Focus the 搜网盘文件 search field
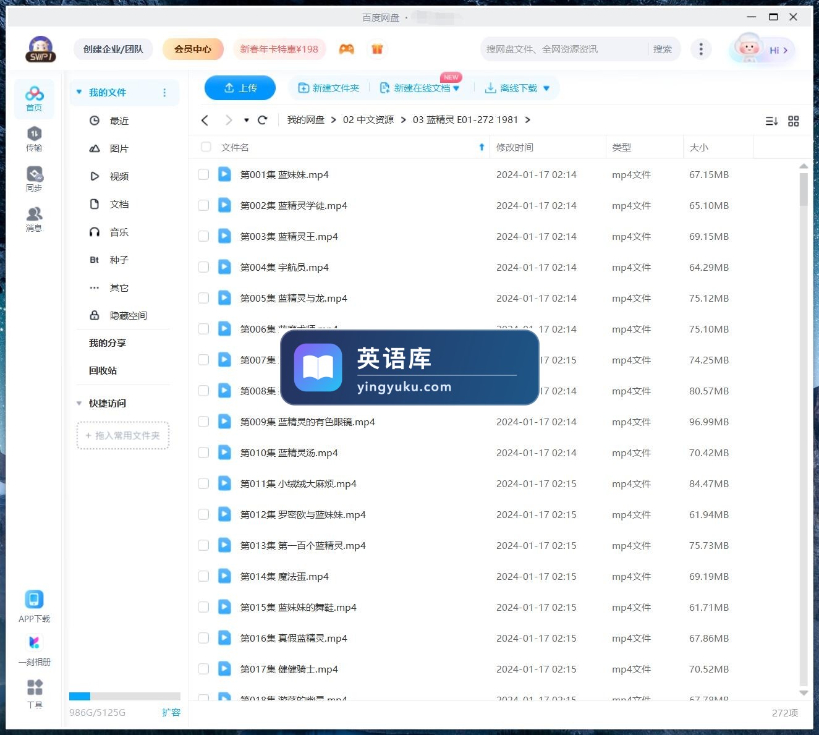This screenshot has height=735, width=819. (x=564, y=49)
